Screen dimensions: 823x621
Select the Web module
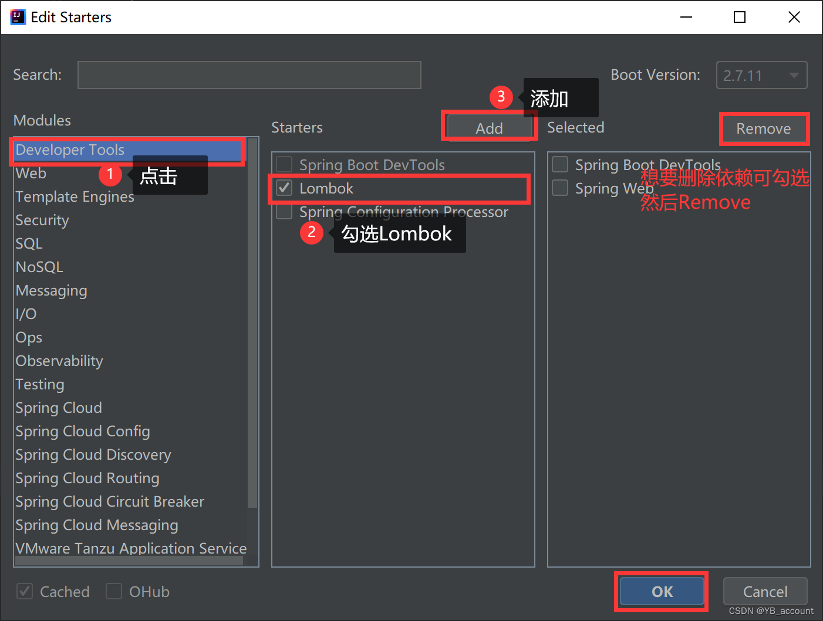[31, 174]
